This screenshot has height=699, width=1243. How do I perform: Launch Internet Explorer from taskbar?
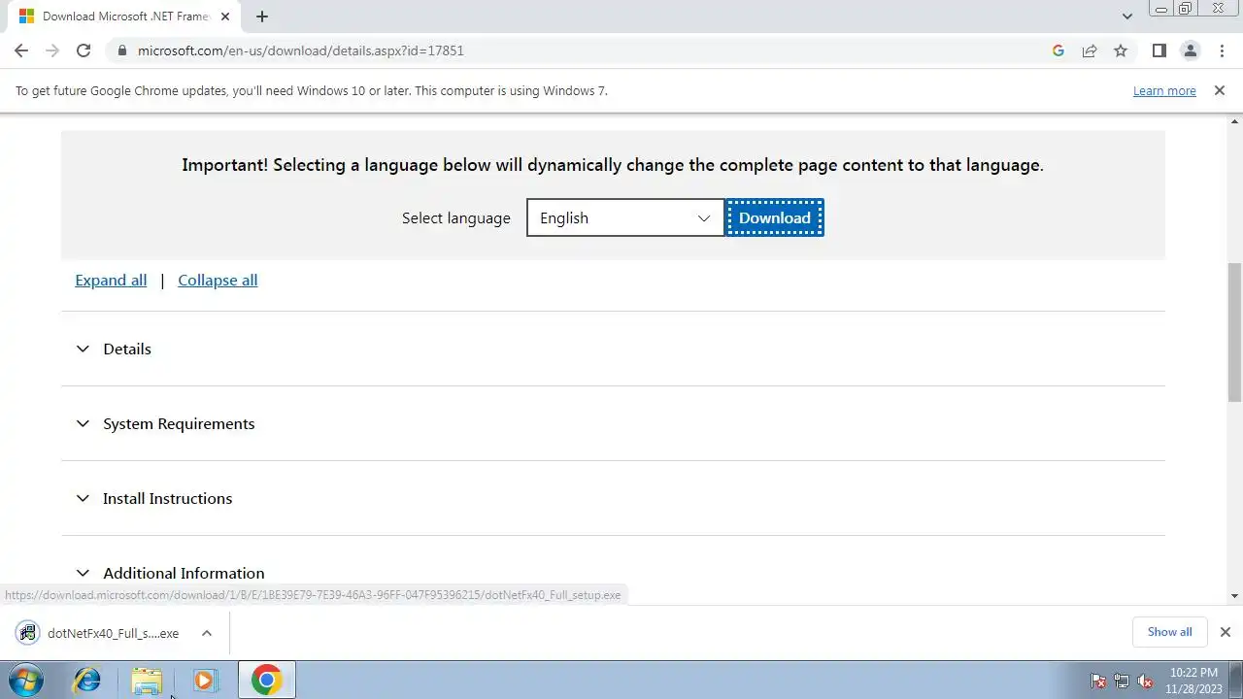(87, 680)
